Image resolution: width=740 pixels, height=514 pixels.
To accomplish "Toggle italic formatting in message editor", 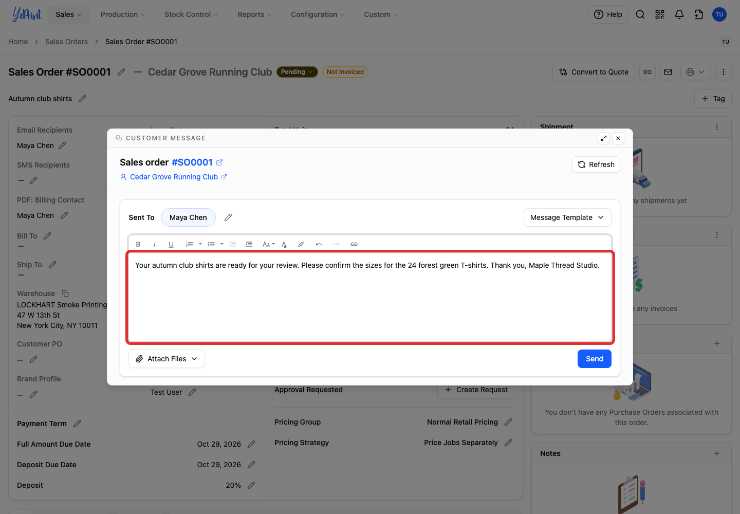I will (x=155, y=244).
